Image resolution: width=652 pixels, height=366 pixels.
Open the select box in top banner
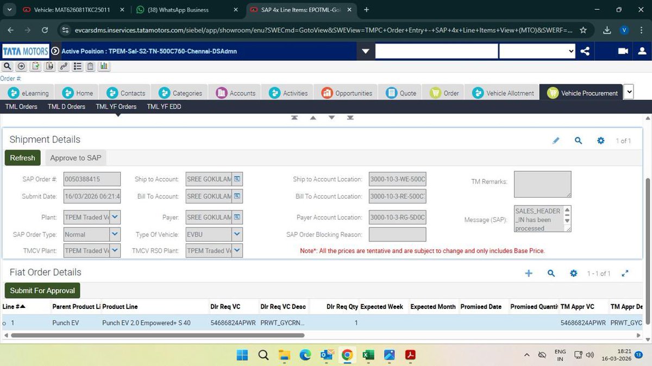pos(537,51)
